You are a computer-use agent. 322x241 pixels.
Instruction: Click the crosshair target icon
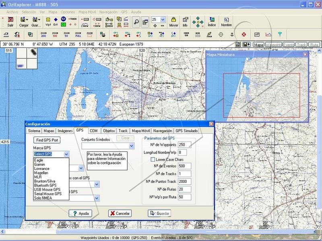(x=221, y=35)
